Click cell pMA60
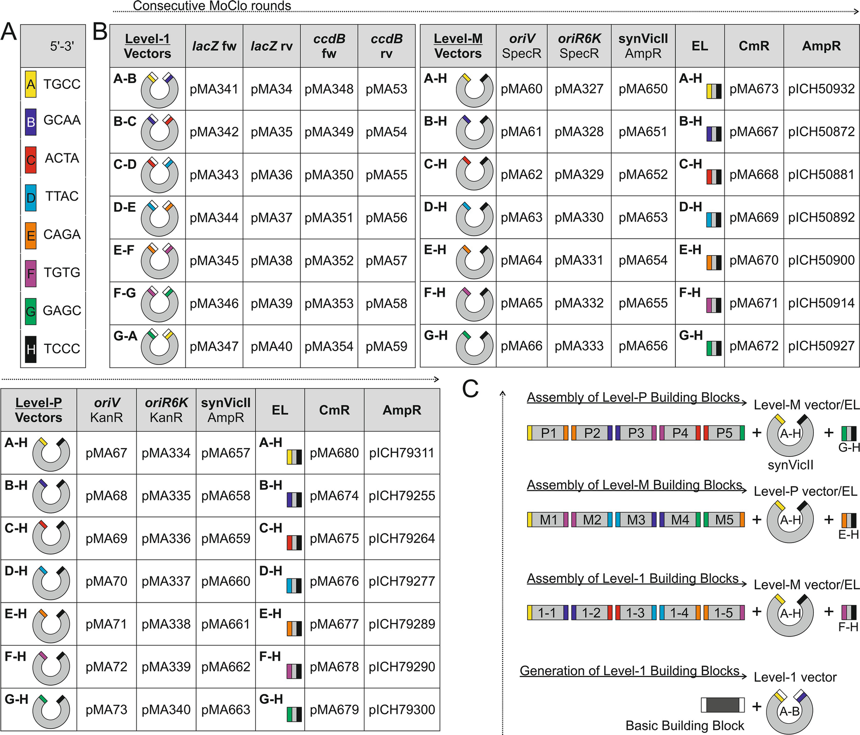Viewport: 860px width, 735px height. click(522, 89)
